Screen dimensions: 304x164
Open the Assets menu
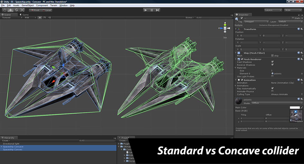(x=16, y=5)
